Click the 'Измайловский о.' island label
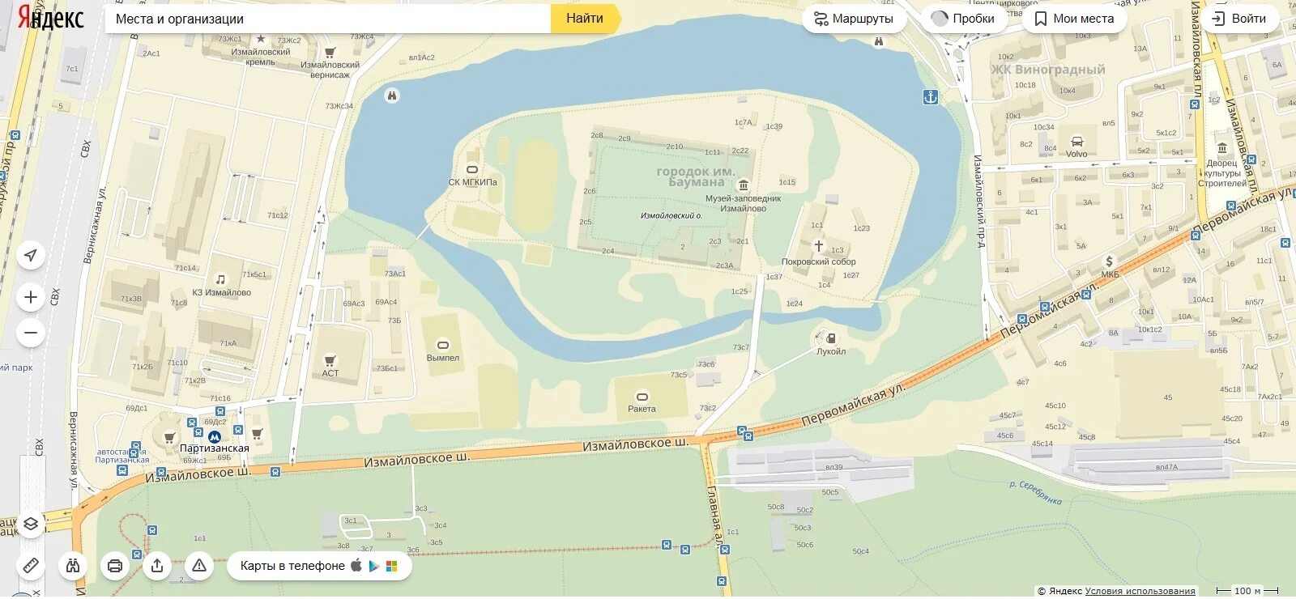Image resolution: width=1296 pixels, height=599 pixels. pyautogui.click(x=671, y=216)
